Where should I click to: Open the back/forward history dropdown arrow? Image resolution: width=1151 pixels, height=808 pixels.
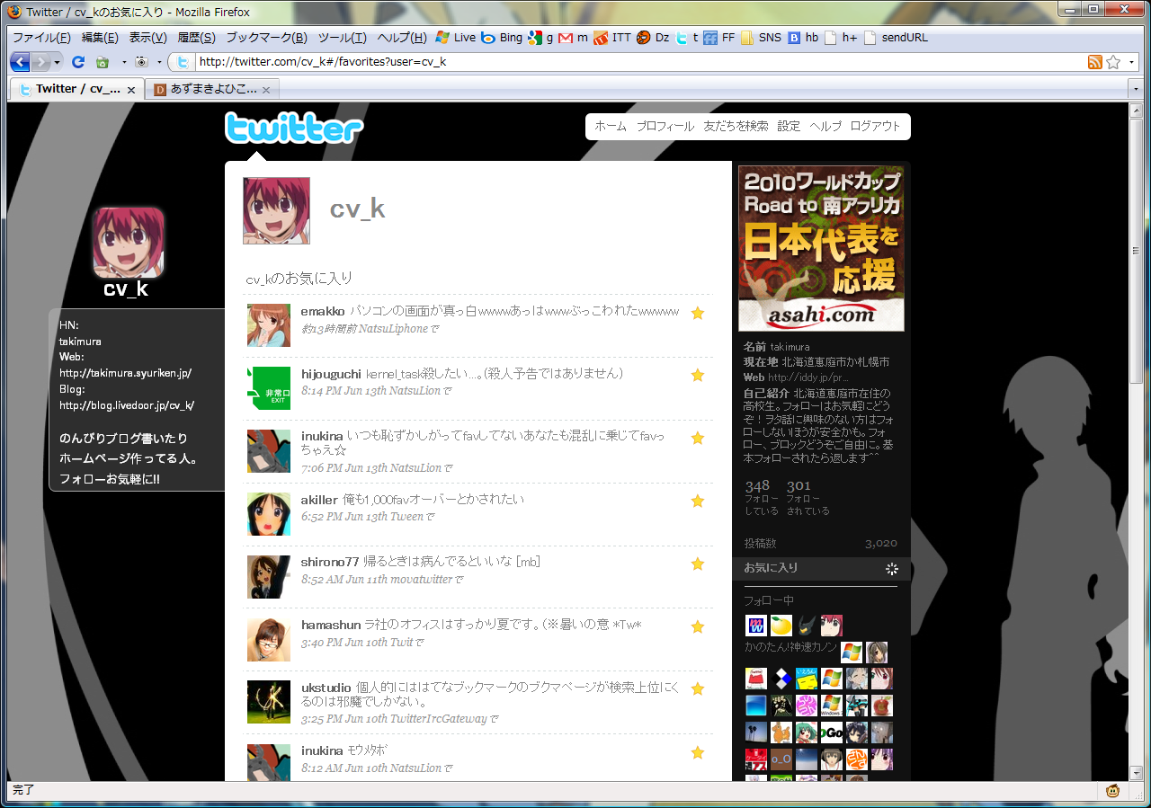pyautogui.click(x=58, y=62)
